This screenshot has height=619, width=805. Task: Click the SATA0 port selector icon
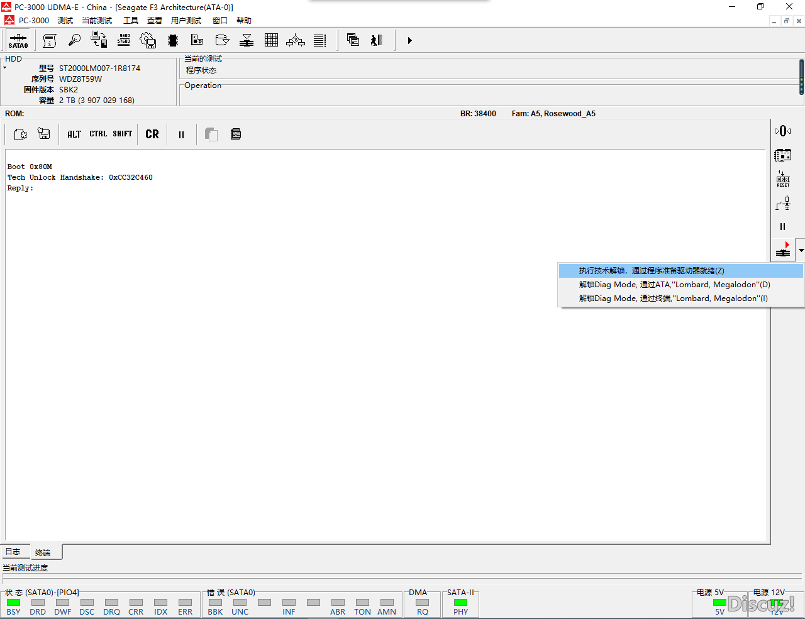tap(18, 40)
